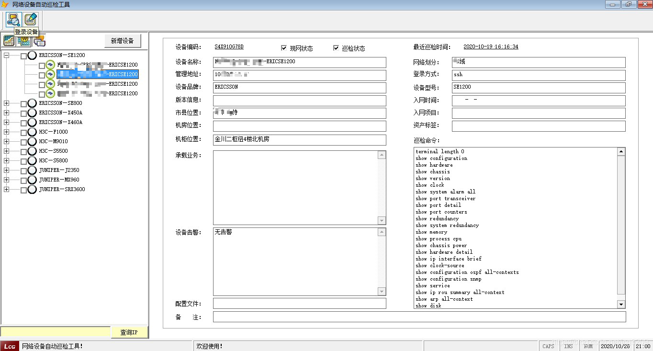653x351 pixels.
Task: Click the pencil edit toolbar icon
Action: click(x=31, y=20)
